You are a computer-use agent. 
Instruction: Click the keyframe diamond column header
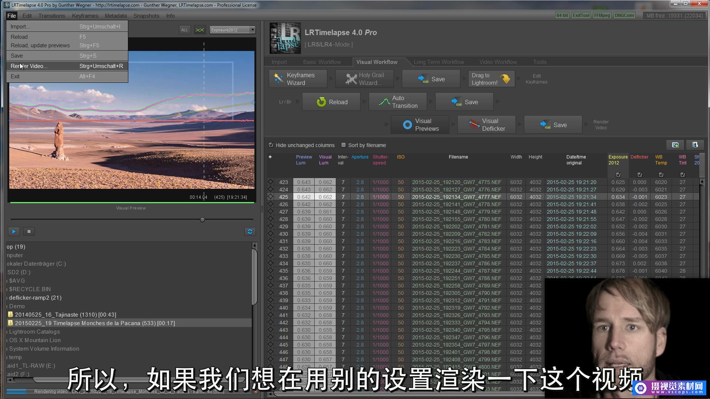pos(270,157)
